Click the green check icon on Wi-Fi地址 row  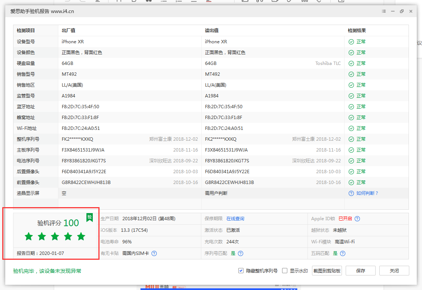[x=351, y=128]
